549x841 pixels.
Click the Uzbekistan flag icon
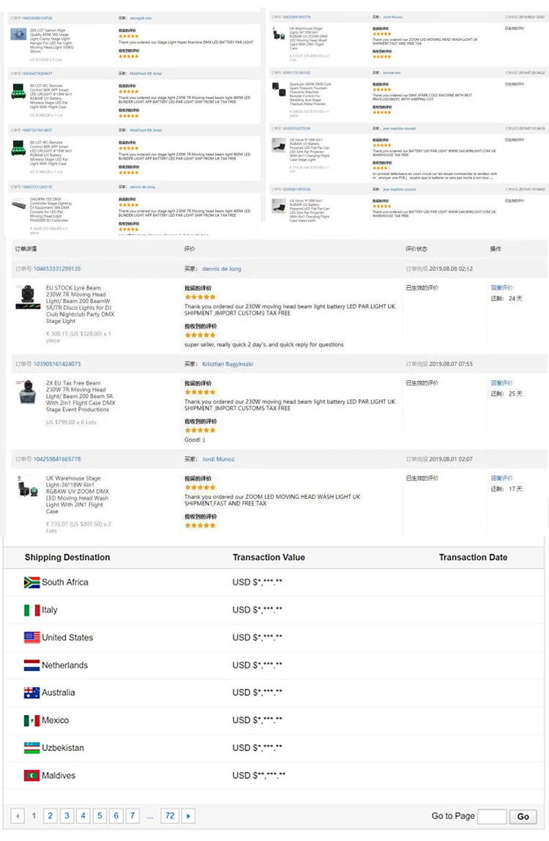31,748
